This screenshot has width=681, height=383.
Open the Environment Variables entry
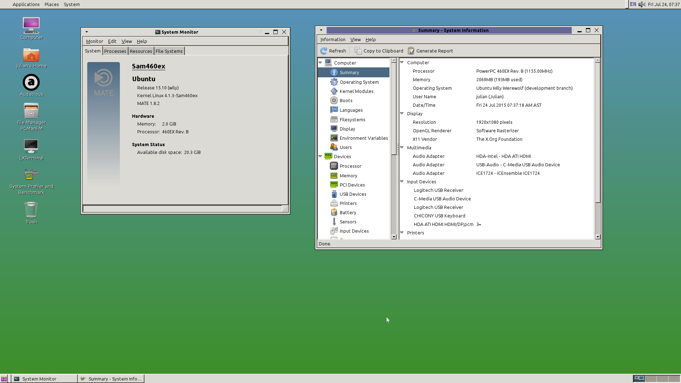(x=363, y=138)
